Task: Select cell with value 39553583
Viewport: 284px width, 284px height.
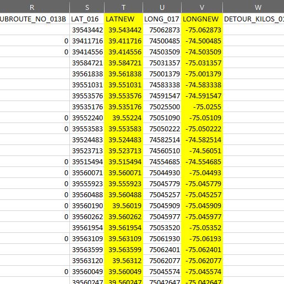Action: tap(87, 129)
